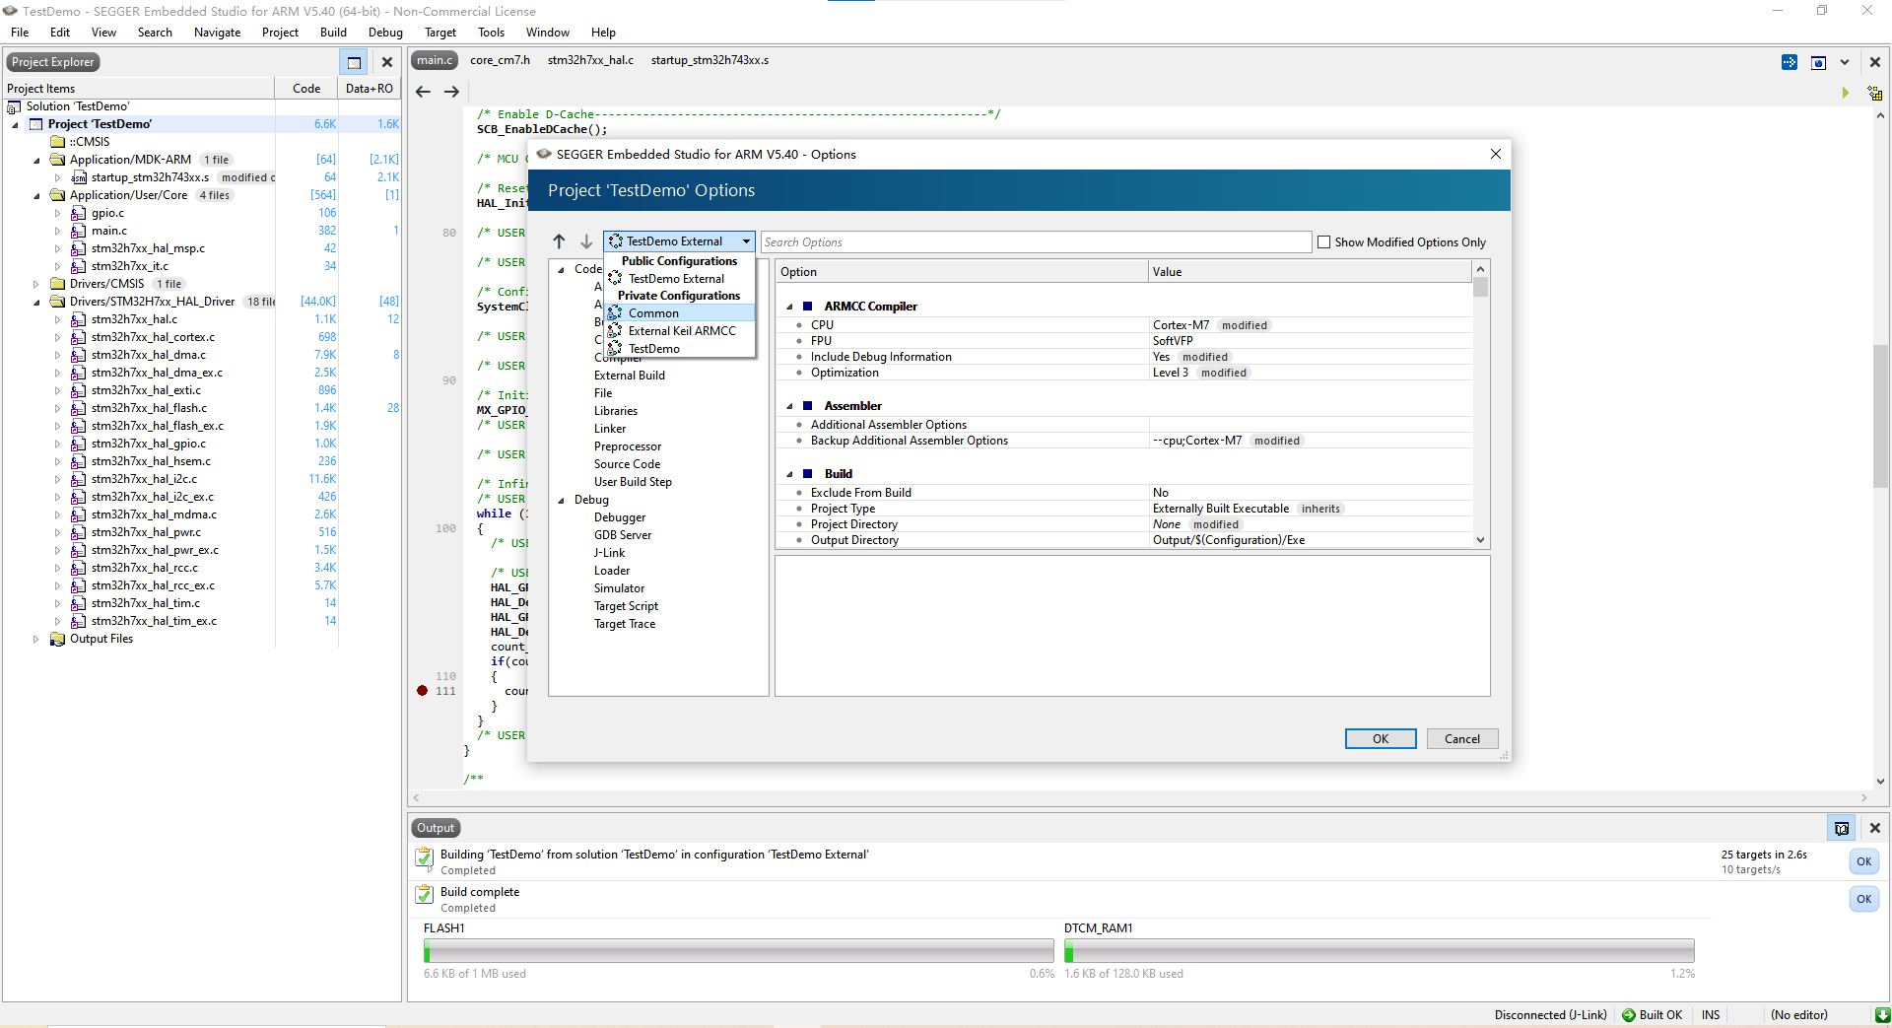Click the editor bookmark window icon
The image size is (1892, 1028).
(1819, 62)
